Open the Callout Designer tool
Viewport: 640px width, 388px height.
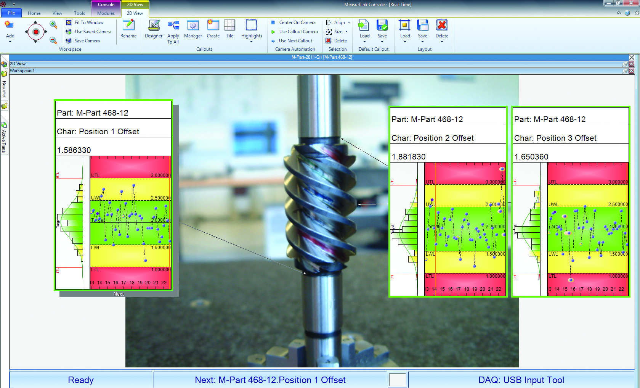tap(154, 29)
